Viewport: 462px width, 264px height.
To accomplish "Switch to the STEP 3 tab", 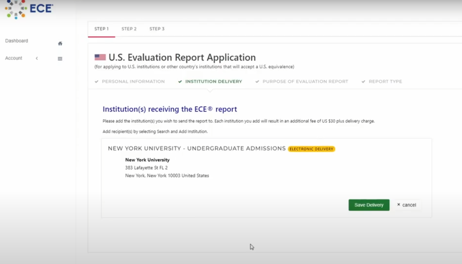I will pyautogui.click(x=157, y=29).
